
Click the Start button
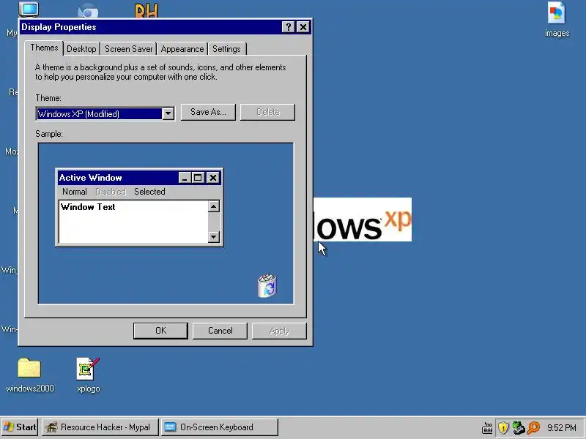(x=20, y=427)
